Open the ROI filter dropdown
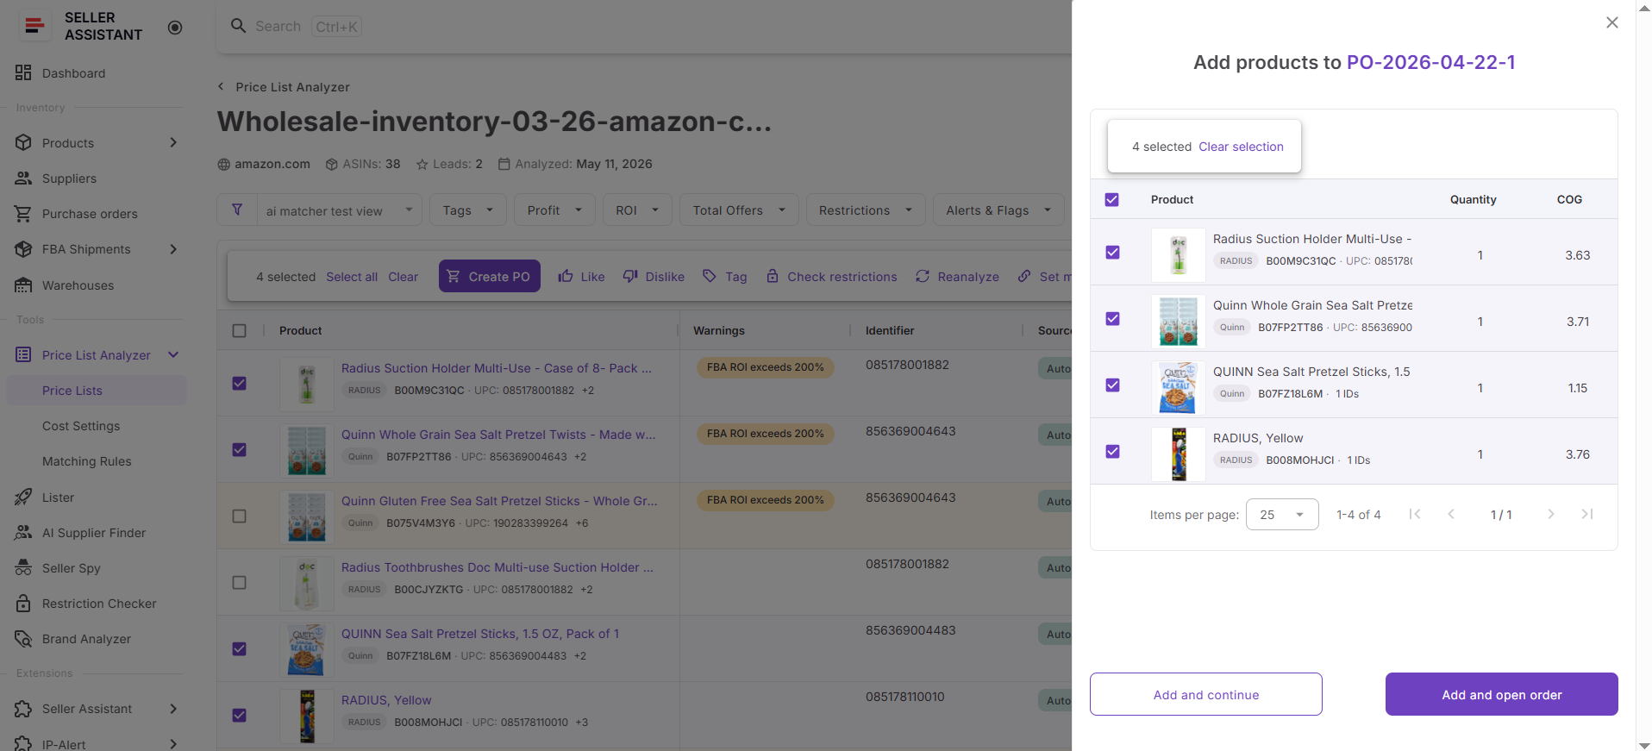Viewport: 1652px width, 751px height. tap(637, 210)
